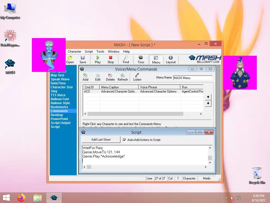
Task: Open the Tools menu
Action: click(x=100, y=52)
